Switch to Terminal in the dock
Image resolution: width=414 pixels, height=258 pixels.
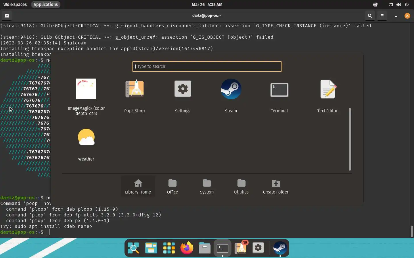(x=223, y=248)
